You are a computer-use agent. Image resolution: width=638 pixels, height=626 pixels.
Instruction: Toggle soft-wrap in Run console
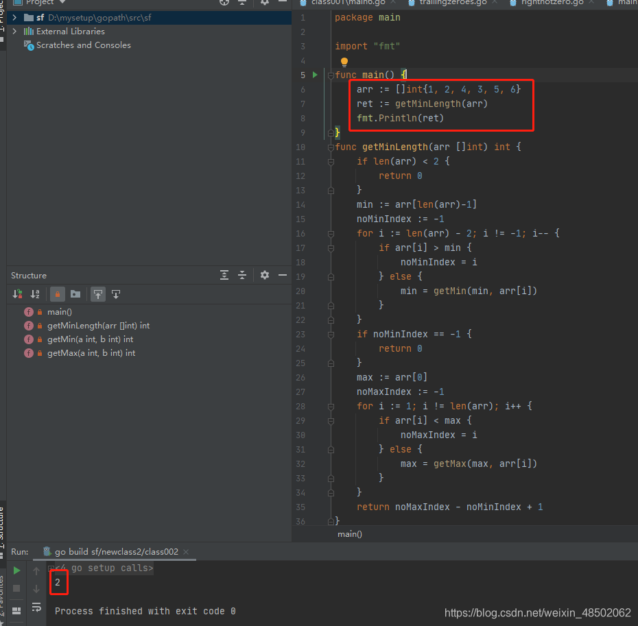coord(36,607)
